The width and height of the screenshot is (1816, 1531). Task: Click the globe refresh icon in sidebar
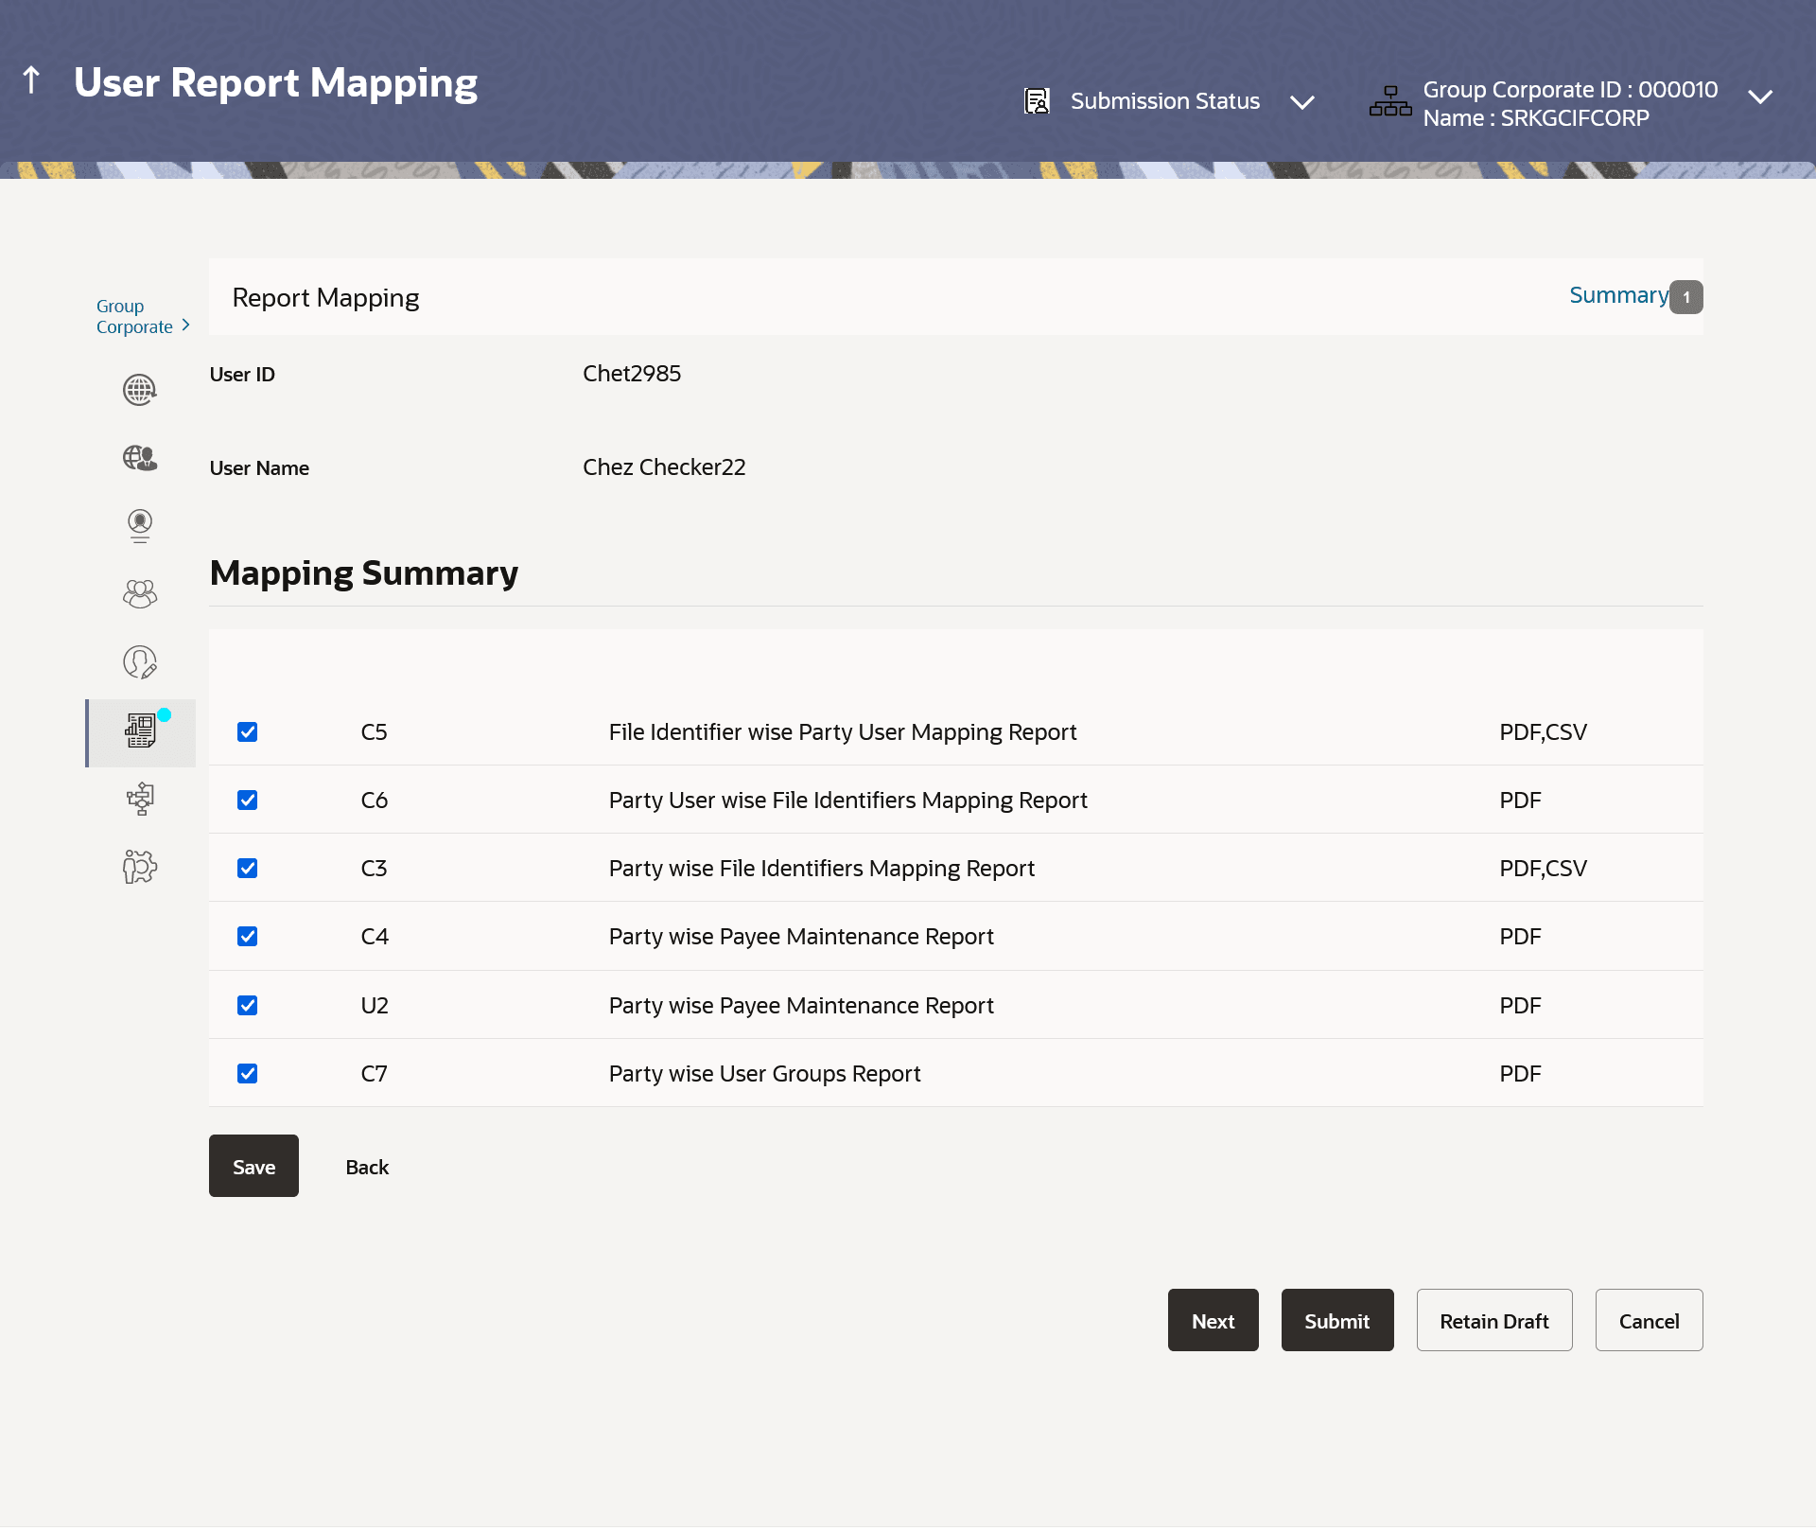pyautogui.click(x=140, y=390)
